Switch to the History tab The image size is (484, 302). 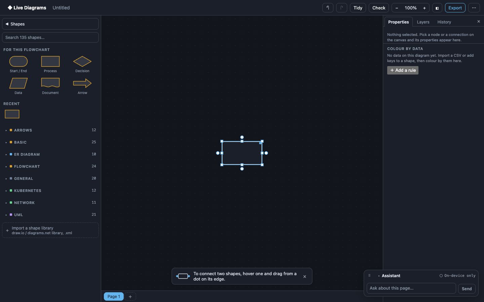click(444, 22)
